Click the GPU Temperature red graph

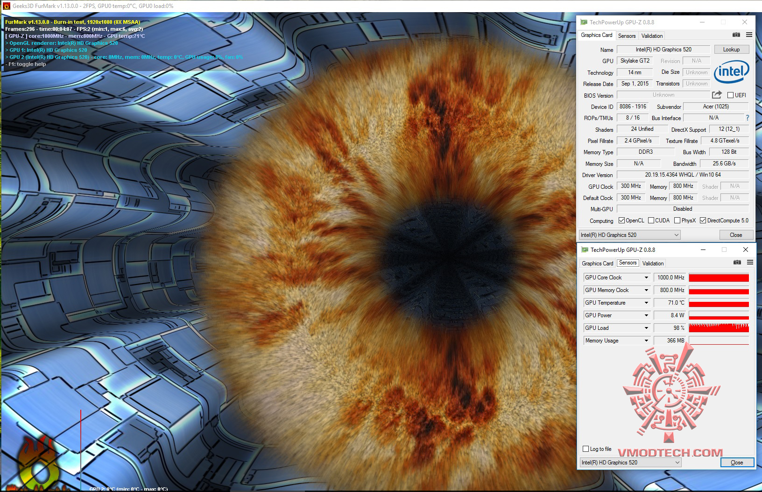[719, 303]
